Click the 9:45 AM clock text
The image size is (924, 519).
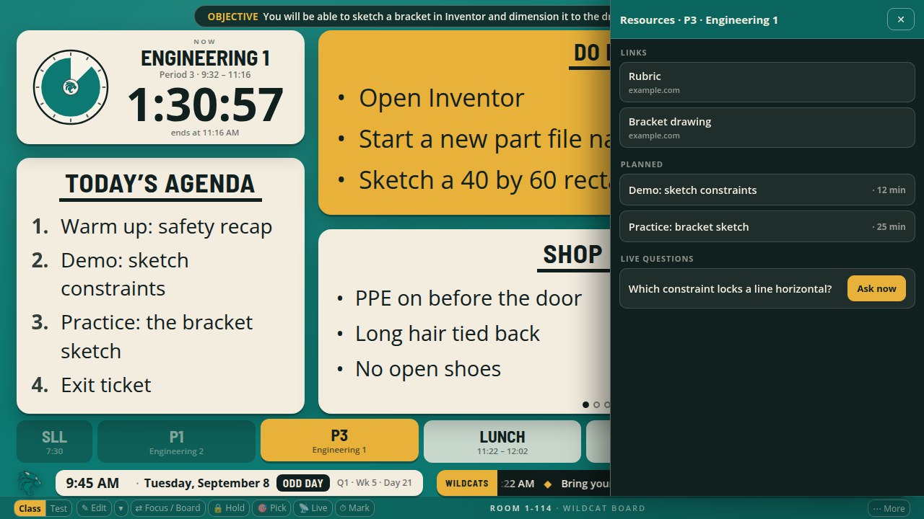[92, 483]
